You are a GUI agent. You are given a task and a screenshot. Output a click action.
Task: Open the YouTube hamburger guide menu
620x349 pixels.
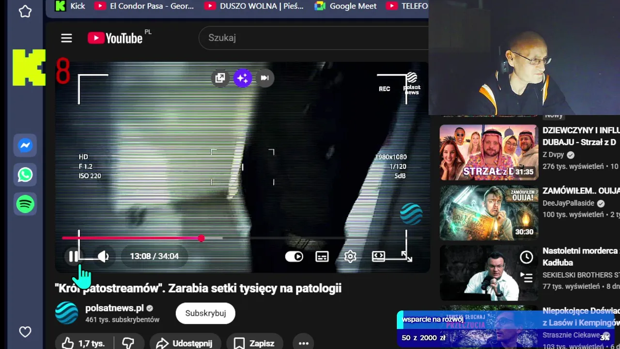66,38
